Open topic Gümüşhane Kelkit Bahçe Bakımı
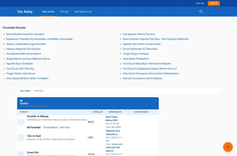This screenshot has width=237, height=156. [24, 54]
